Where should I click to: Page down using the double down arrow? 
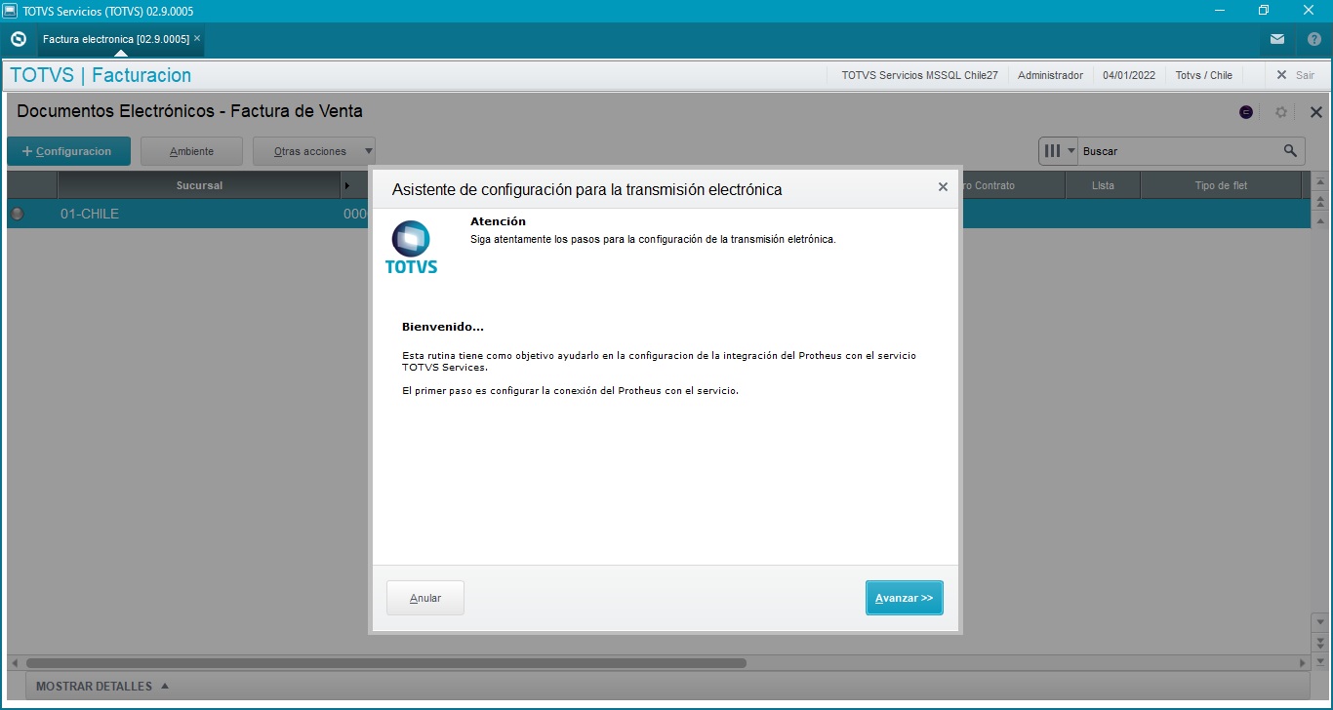(1320, 642)
